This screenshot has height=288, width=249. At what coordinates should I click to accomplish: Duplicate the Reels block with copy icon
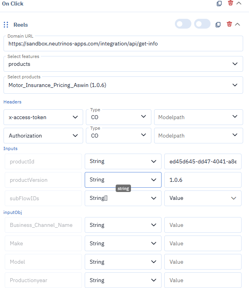click(218, 25)
